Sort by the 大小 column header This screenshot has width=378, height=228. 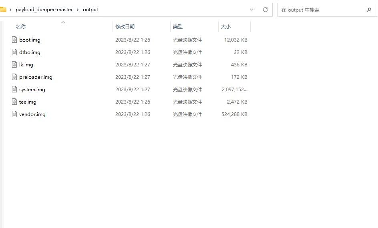point(226,26)
